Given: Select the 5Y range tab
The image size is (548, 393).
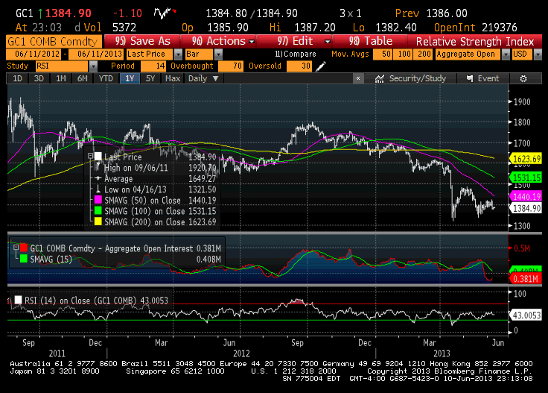Looking at the screenshot, I should (x=150, y=78).
